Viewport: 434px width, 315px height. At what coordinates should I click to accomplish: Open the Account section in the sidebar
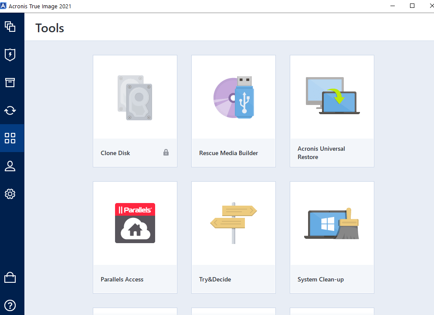point(10,166)
